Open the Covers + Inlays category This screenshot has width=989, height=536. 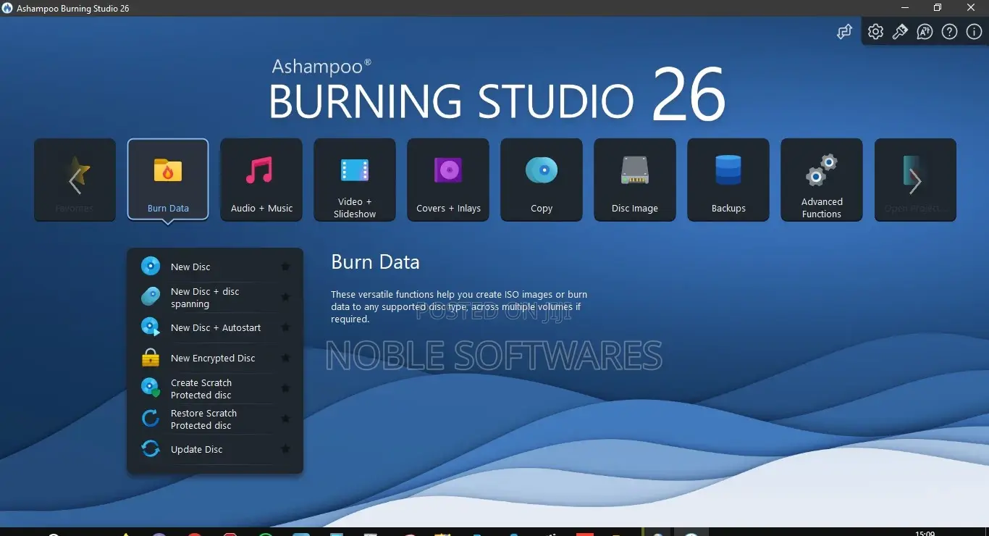tap(448, 179)
